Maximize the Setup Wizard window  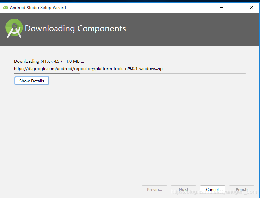pyautogui.click(x=237, y=7)
